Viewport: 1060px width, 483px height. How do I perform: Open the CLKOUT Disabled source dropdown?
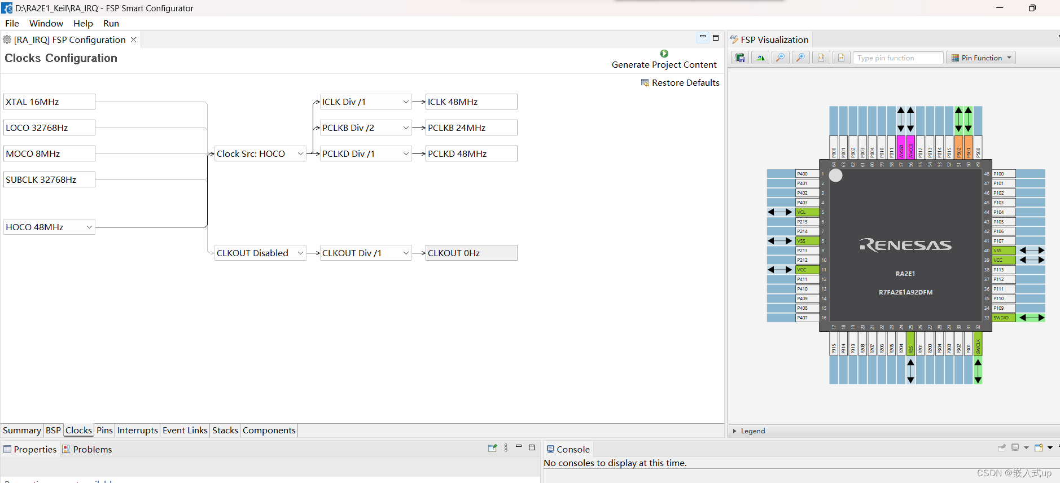[260, 253]
